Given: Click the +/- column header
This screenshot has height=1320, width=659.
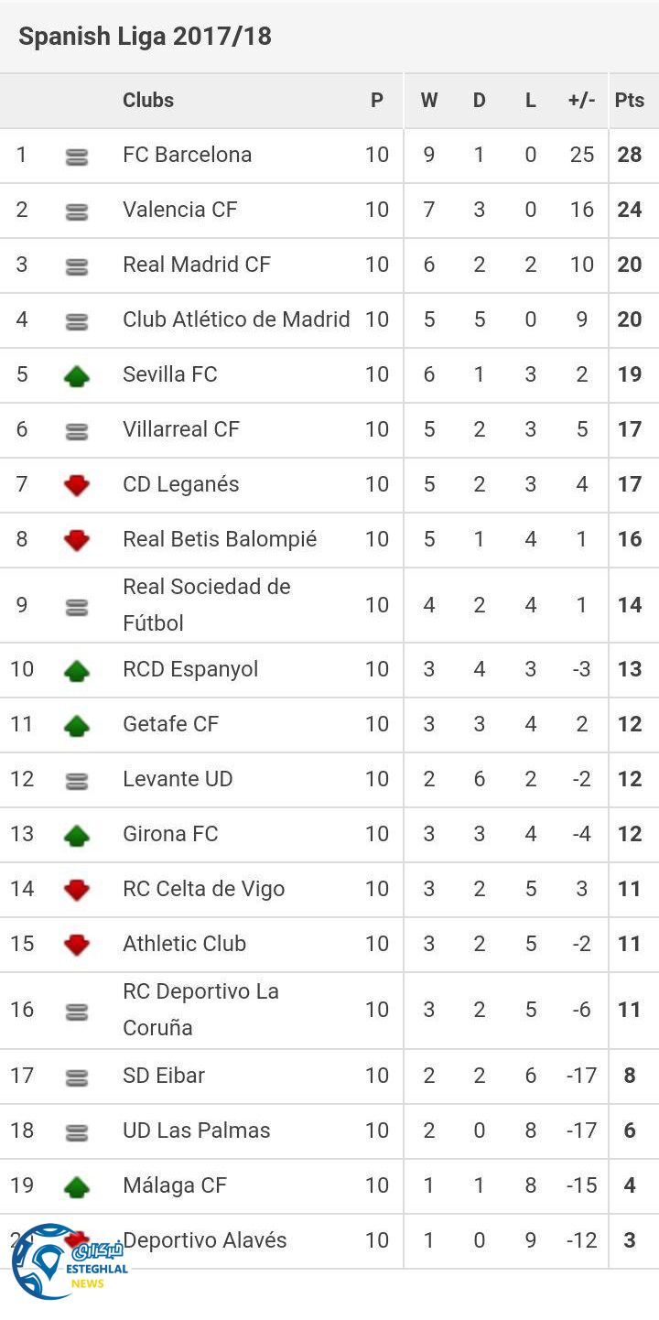Looking at the screenshot, I should pos(581,101).
